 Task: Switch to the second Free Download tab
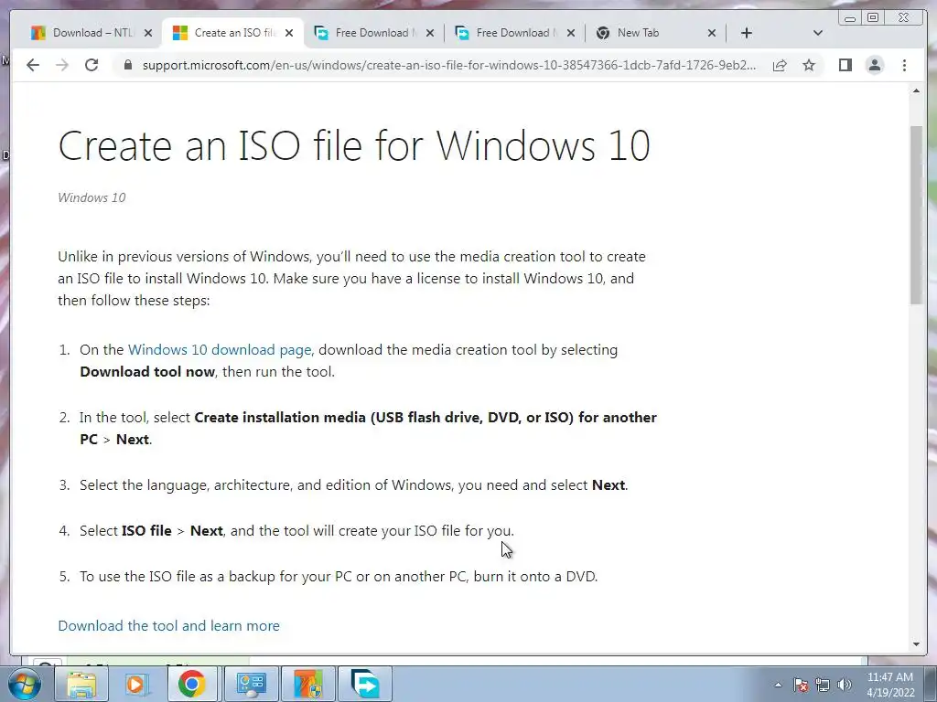pos(509,33)
